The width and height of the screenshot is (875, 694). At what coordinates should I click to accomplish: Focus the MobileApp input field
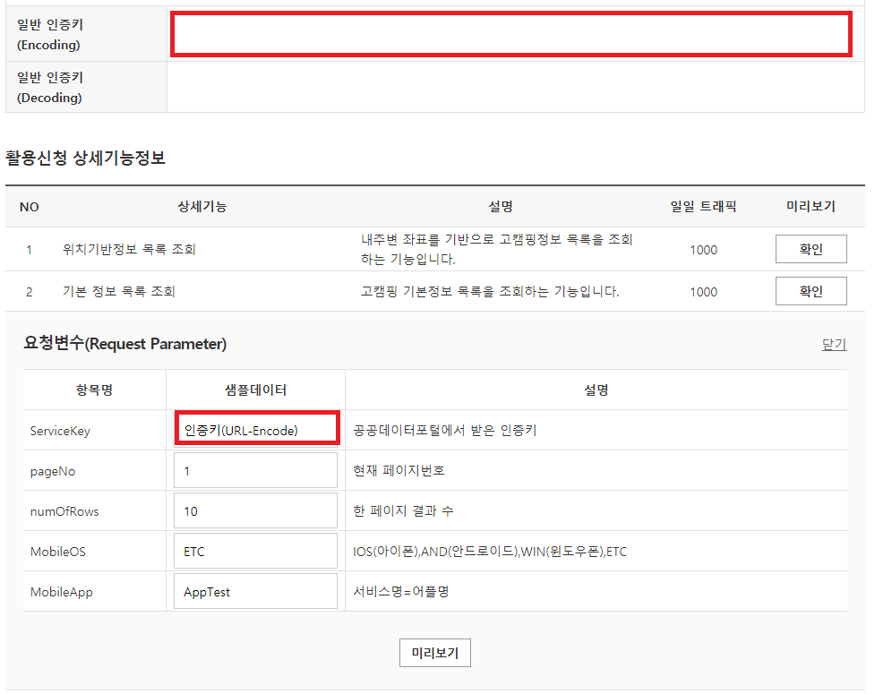255,591
